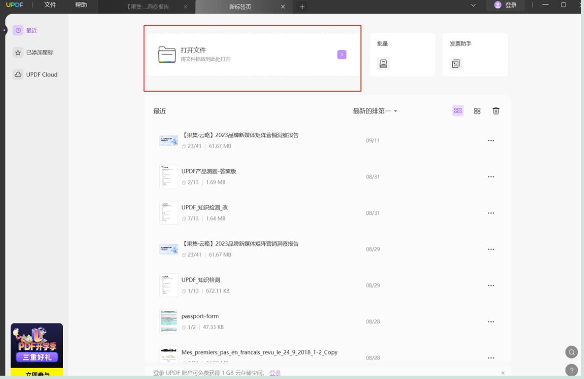Click the 立即参与 promo button
Viewport: 584px width, 379px height.
(x=37, y=373)
